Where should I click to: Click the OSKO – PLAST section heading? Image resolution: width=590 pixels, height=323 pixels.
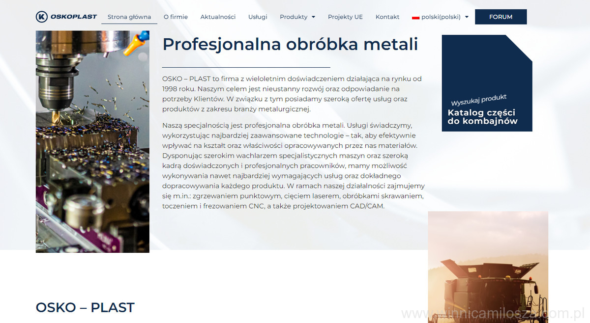click(x=85, y=307)
